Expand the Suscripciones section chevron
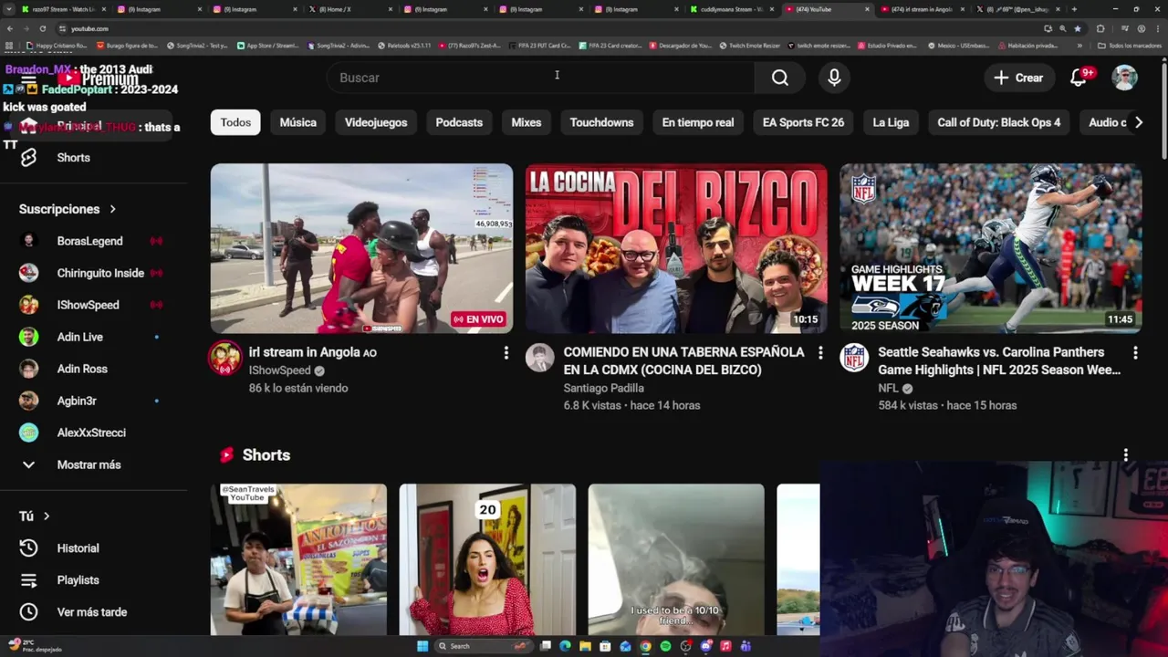 click(113, 209)
